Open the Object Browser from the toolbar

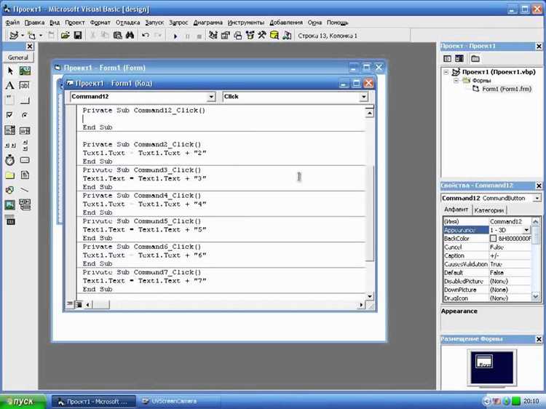[x=250, y=36]
